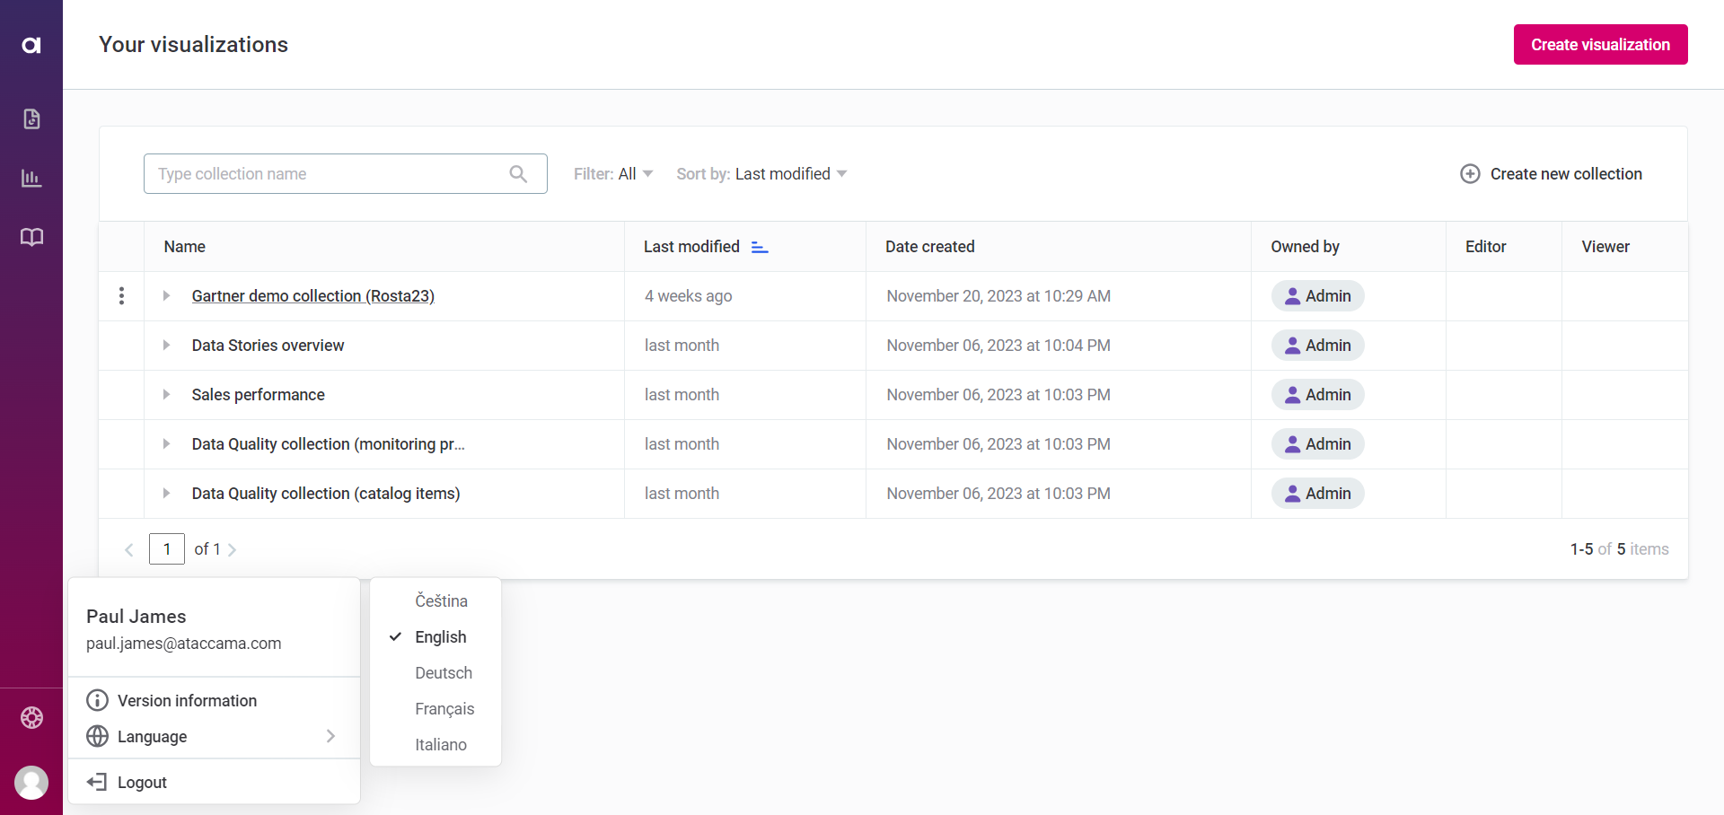Select Français from the language list
Screen dimensions: 1724x815
(444, 708)
